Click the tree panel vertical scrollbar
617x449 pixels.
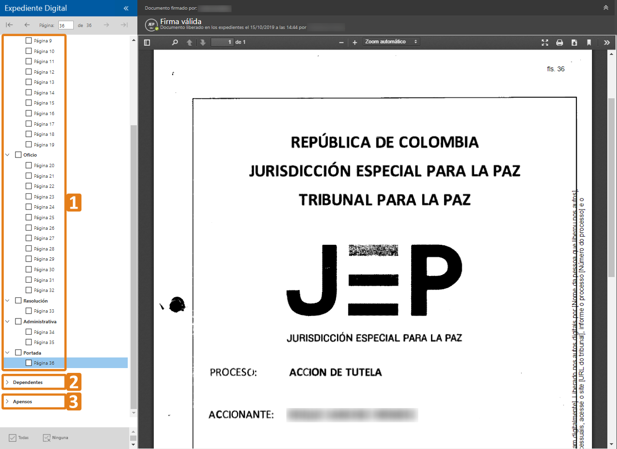point(134,266)
